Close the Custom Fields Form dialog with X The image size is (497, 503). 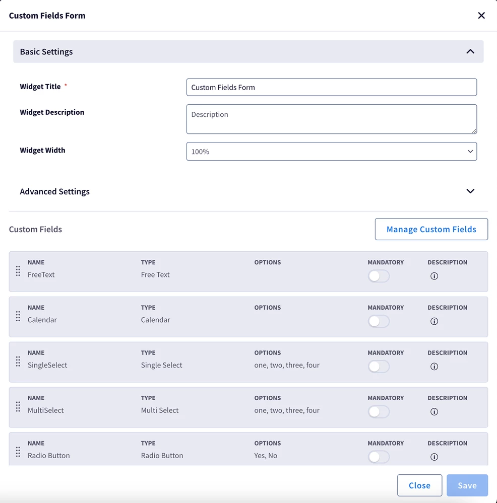(481, 16)
